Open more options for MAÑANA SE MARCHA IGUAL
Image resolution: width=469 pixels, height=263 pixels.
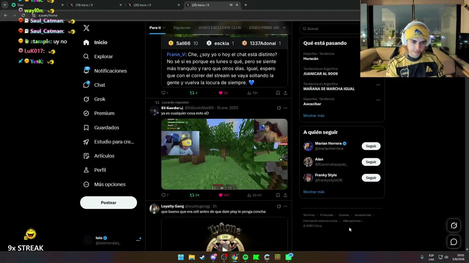click(378, 85)
